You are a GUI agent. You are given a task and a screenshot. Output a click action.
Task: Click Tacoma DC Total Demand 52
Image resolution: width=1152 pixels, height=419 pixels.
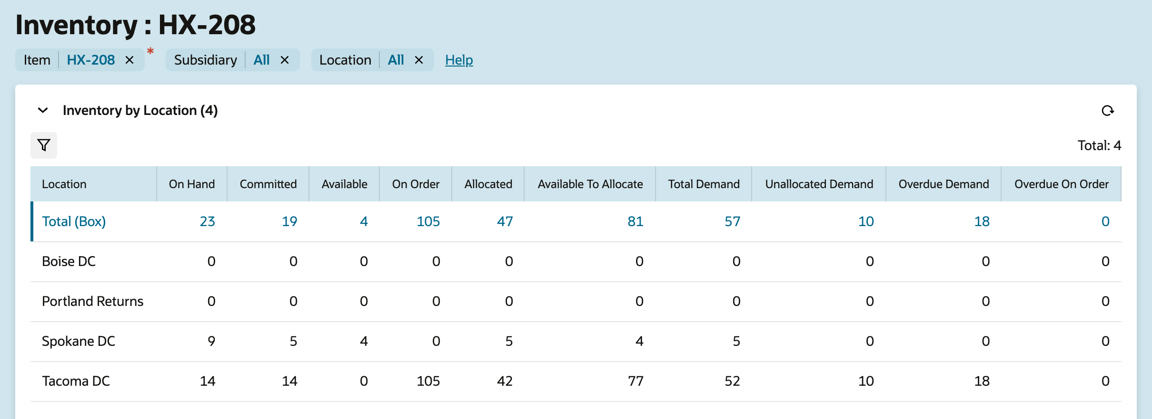pyautogui.click(x=733, y=381)
